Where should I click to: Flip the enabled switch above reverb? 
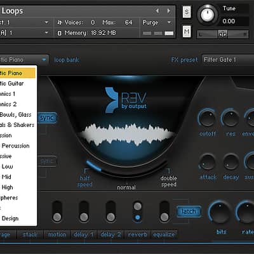pyautogui.click(x=138, y=211)
